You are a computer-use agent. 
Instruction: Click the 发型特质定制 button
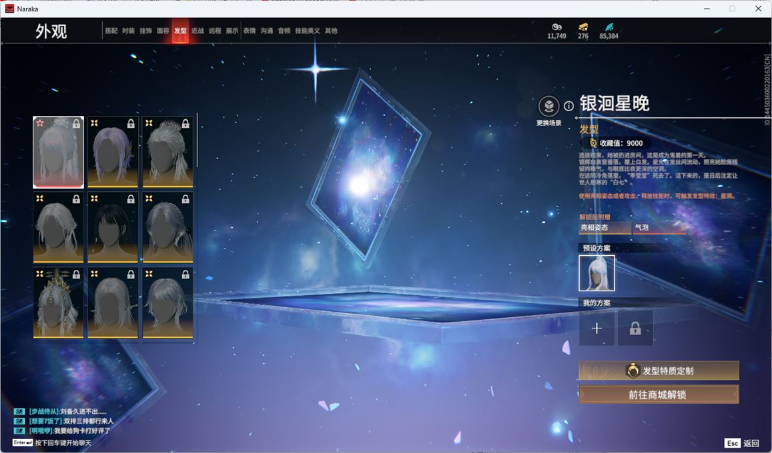659,370
